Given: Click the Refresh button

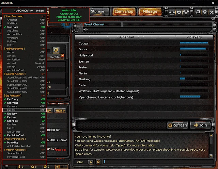Looking at the screenshot, I should pyautogui.click(x=177, y=125).
